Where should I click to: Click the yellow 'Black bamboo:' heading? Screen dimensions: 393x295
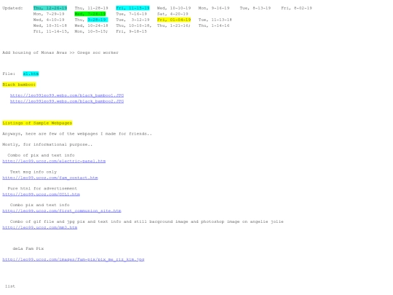tap(19, 84)
